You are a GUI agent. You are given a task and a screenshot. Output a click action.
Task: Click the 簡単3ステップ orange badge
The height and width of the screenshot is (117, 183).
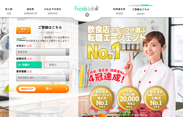(x=23, y=30)
